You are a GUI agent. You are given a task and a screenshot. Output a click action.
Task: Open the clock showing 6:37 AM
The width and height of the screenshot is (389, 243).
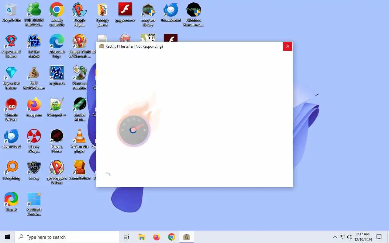click(363, 237)
